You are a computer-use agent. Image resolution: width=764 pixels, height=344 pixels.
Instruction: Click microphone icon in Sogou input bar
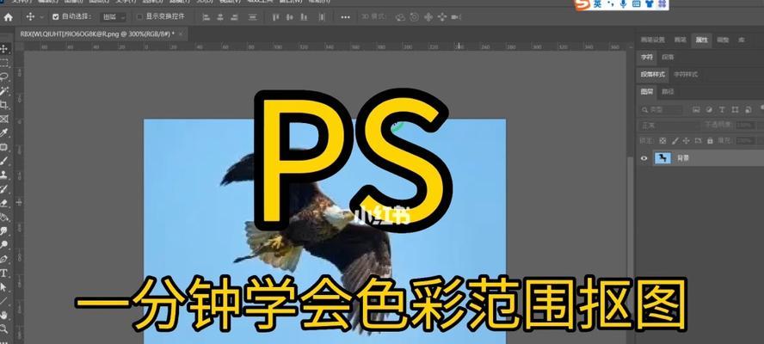[623, 4]
